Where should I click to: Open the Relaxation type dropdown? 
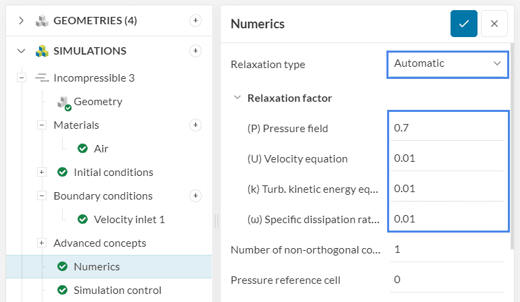click(448, 64)
